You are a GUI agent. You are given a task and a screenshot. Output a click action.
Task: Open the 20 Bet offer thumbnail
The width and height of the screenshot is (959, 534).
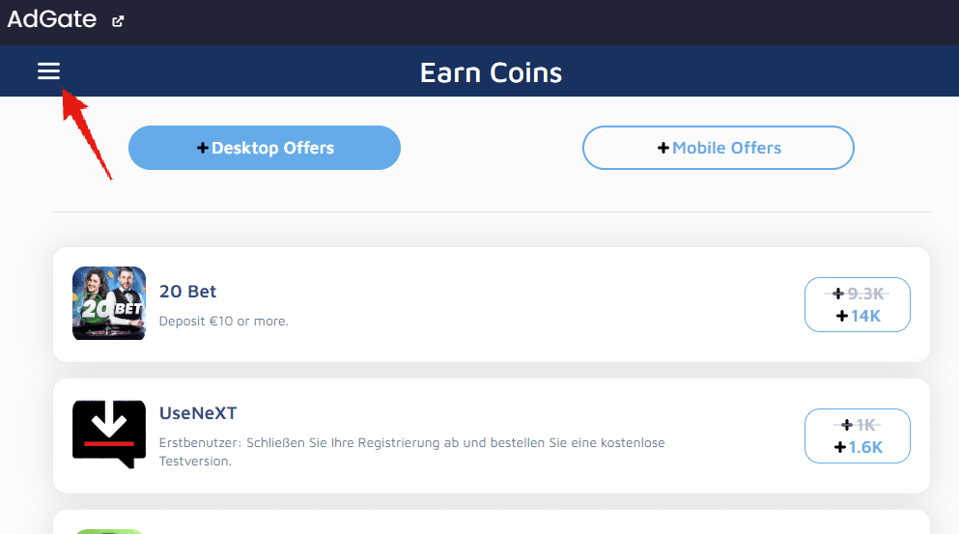pos(109,303)
